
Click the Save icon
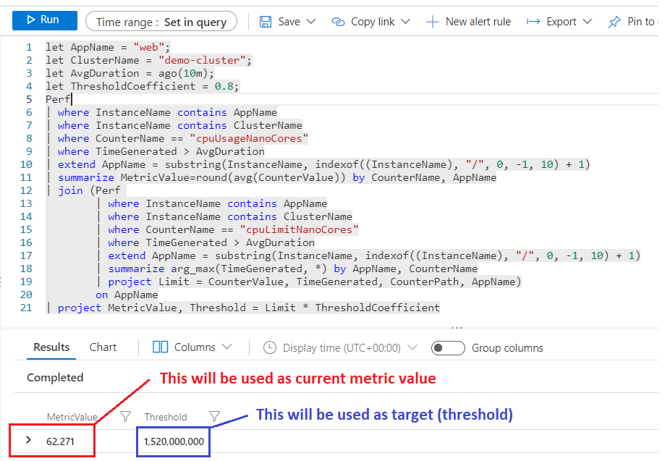tap(266, 21)
